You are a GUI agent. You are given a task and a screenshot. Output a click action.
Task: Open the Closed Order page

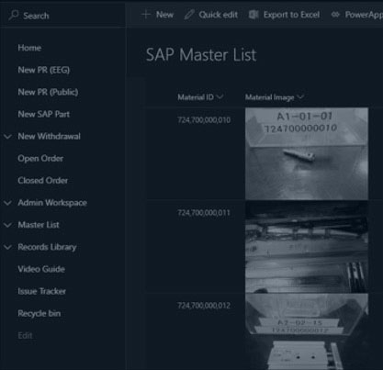42,181
